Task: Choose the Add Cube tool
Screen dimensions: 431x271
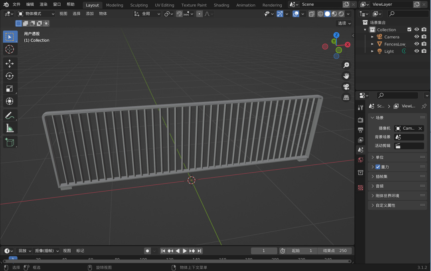Action: (x=10, y=142)
